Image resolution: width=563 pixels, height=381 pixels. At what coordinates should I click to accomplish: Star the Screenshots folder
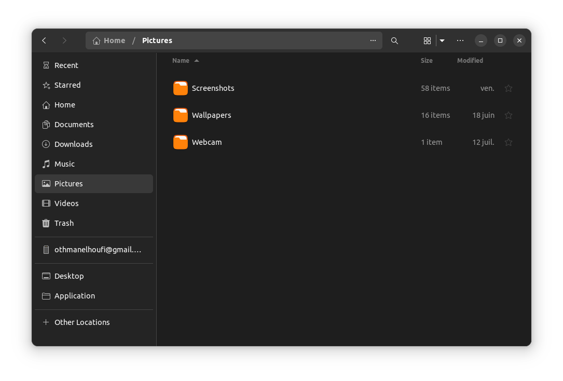[x=508, y=88]
